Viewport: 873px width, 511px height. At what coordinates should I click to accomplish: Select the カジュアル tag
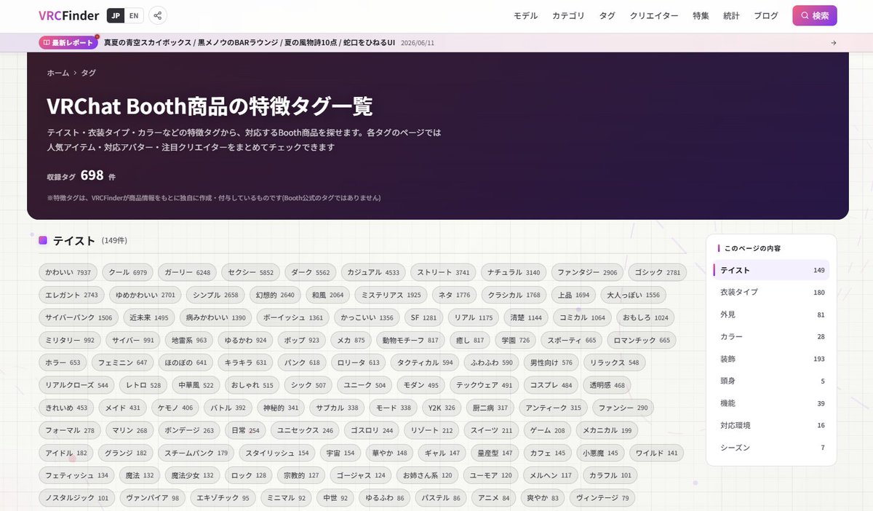click(373, 272)
